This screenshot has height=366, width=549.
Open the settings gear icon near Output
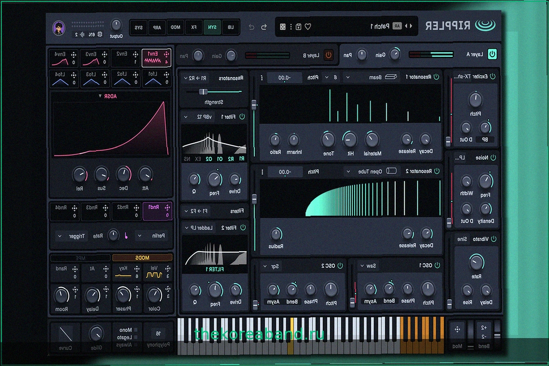[100, 34]
